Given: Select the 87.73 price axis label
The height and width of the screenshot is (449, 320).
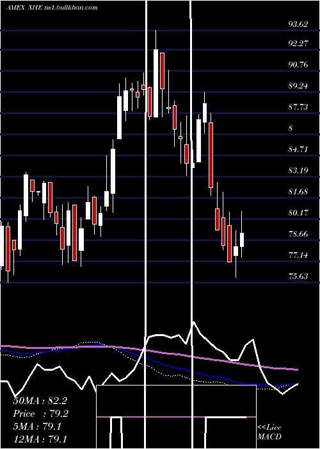Looking at the screenshot, I should pyautogui.click(x=298, y=107).
